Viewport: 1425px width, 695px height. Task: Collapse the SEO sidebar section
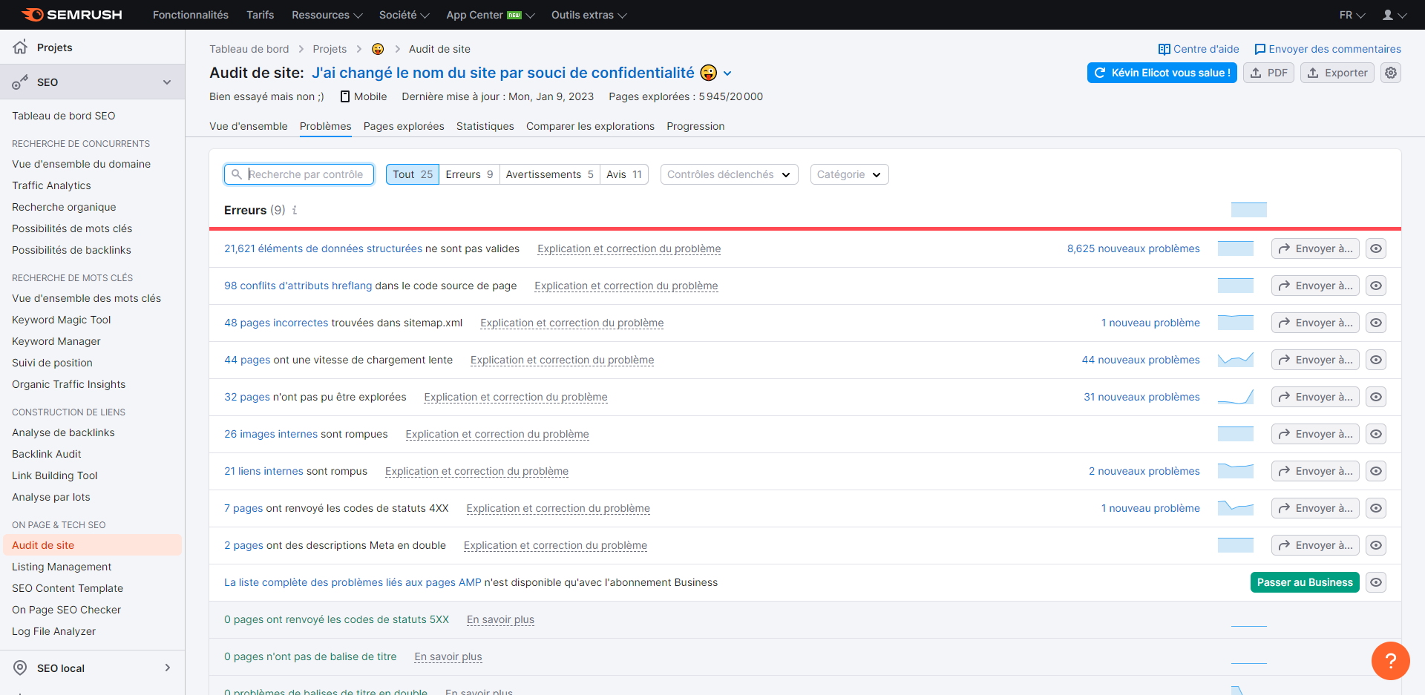click(x=167, y=82)
